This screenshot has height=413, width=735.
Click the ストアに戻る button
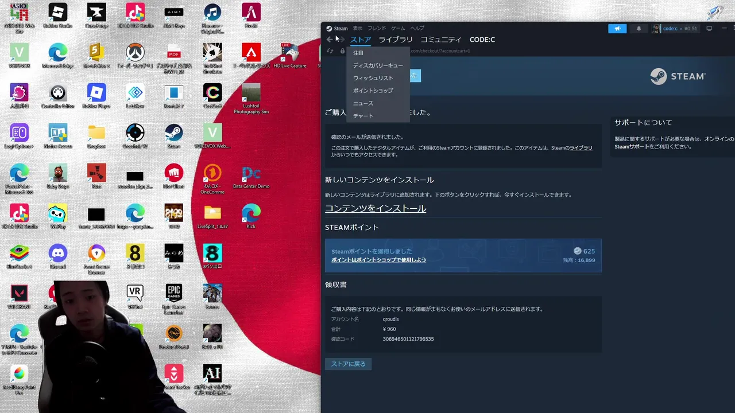(348, 364)
